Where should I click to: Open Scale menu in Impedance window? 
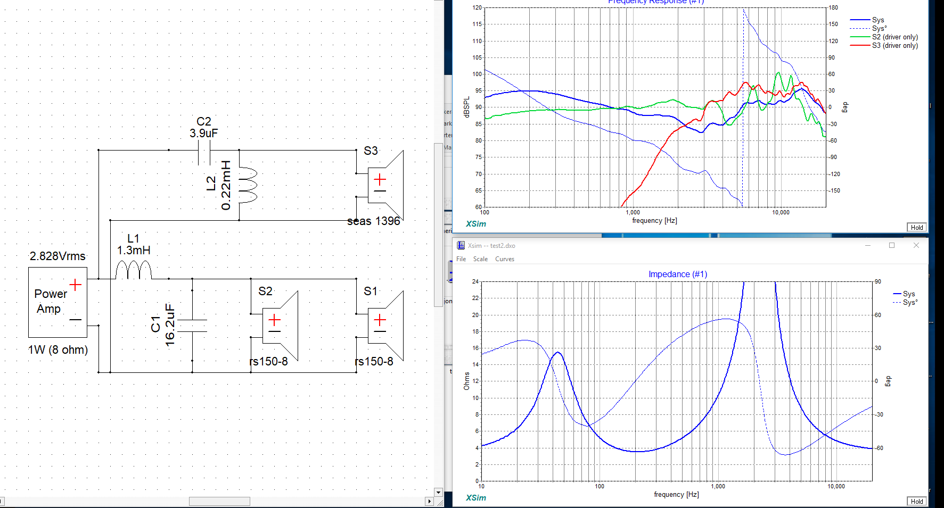point(480,259)
